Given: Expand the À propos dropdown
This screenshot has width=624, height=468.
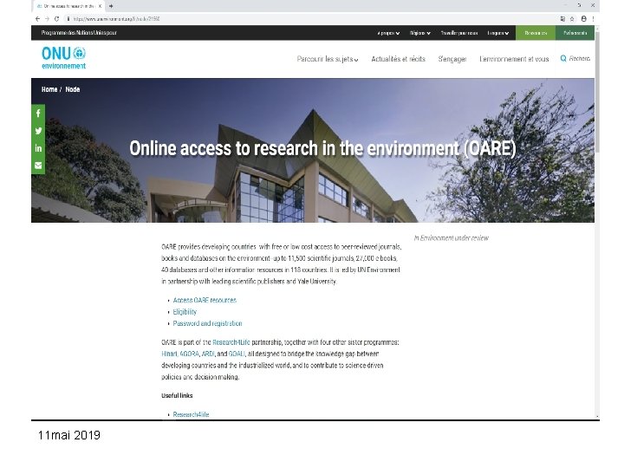Looking at the screenshot, I should pyautogui.click(x=388, y=33).
